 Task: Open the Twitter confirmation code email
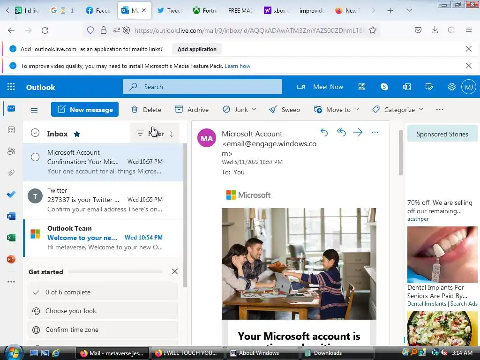pos(103,200)
